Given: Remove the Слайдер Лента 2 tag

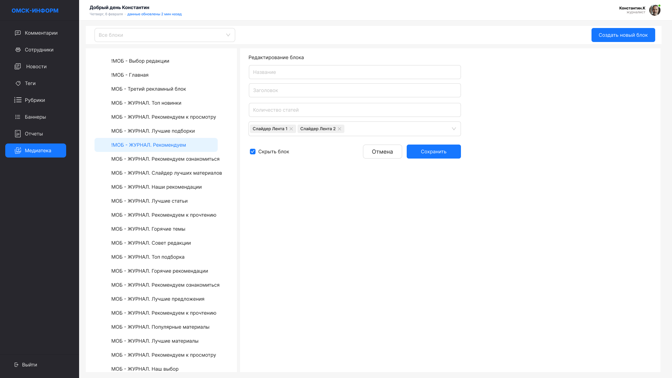Looking at the screenshot, I should click(339, 129).
